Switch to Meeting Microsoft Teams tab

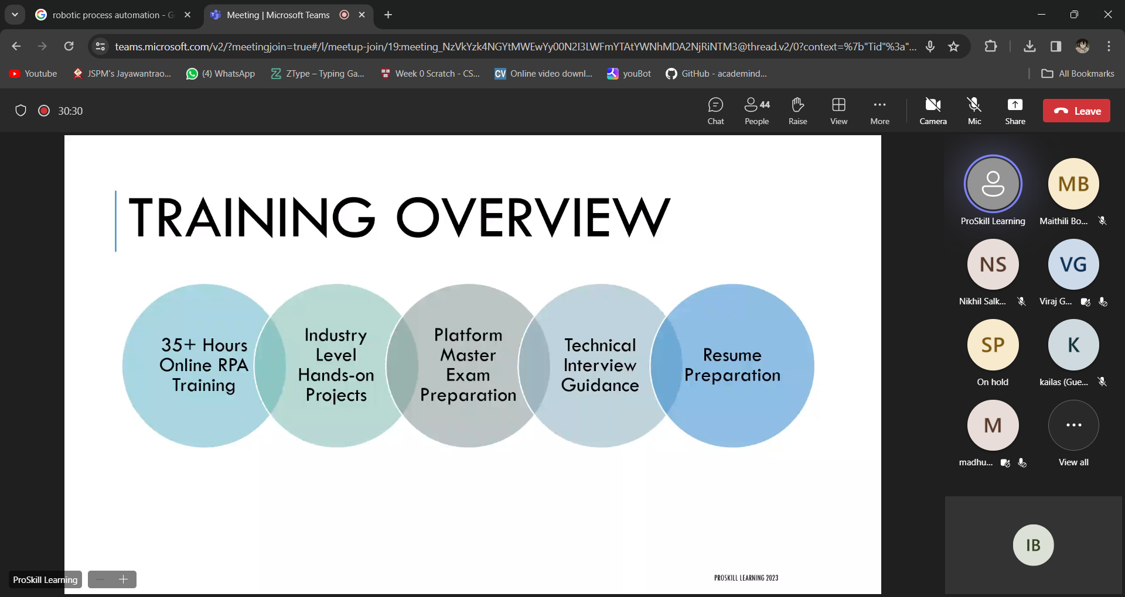tap(278, 15)
